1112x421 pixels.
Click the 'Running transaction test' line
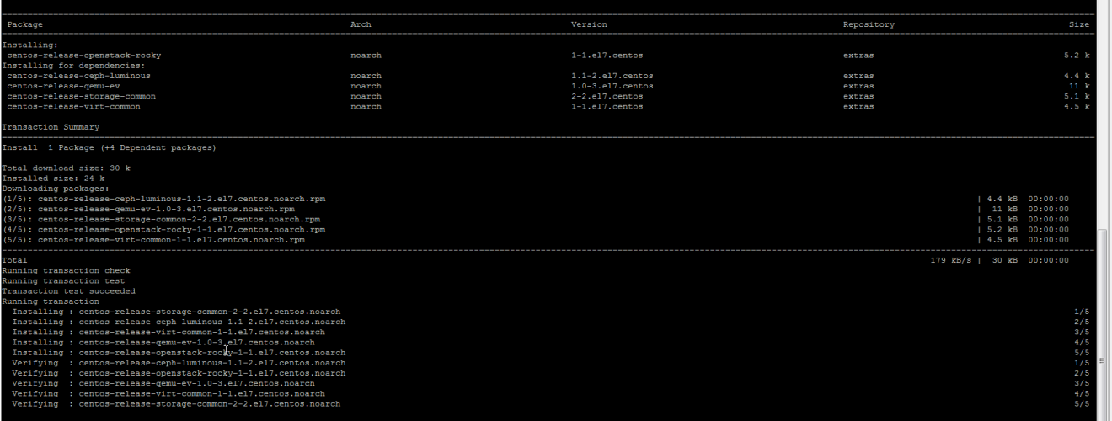63,280
